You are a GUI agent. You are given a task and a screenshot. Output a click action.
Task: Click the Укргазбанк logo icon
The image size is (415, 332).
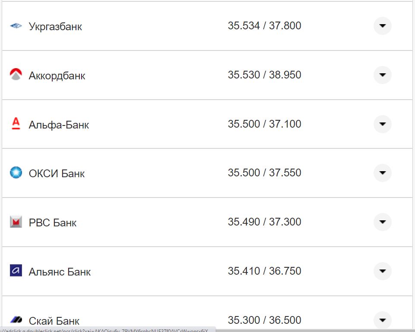tap(16, 26)
